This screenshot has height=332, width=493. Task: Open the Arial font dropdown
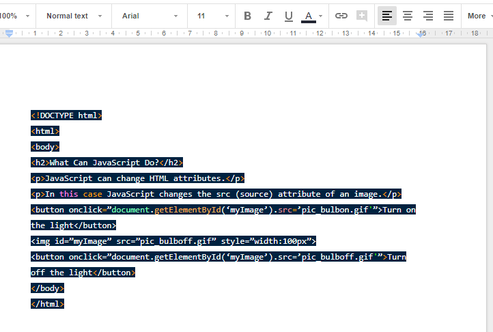click(x=150, y=16)
